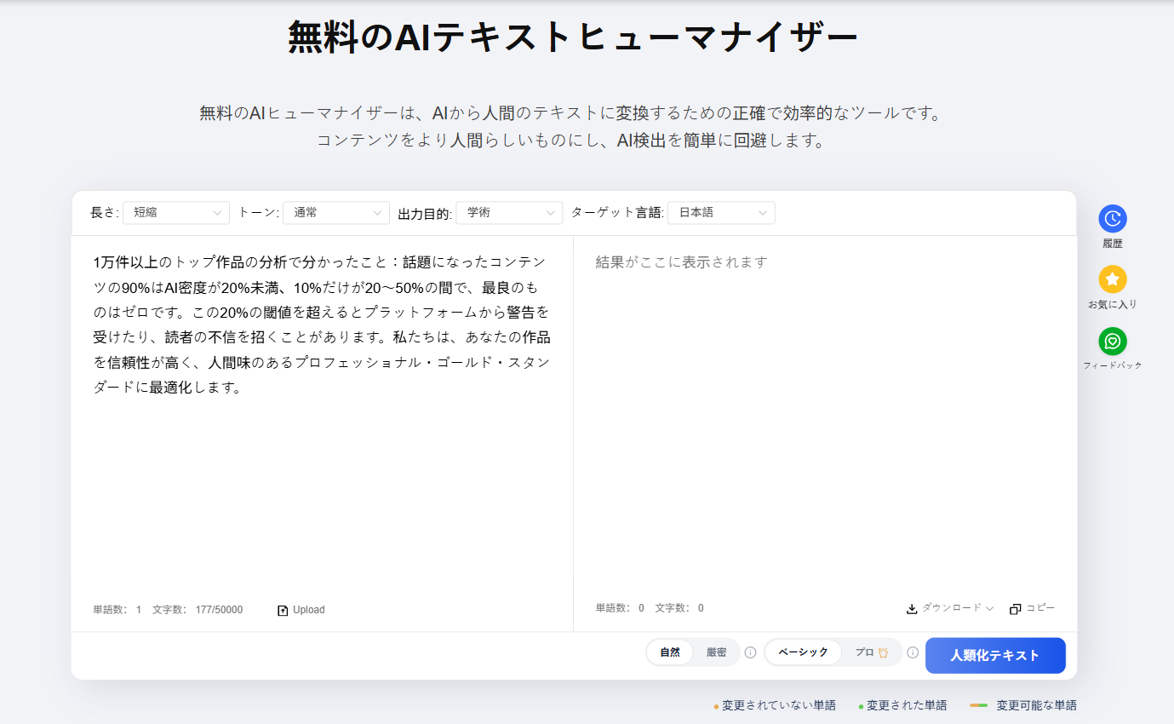The height and width of the screenshot is (724, 1174).
Task: Open the 出力目的 dropdown showing 学術
Action: click(509, 213)
